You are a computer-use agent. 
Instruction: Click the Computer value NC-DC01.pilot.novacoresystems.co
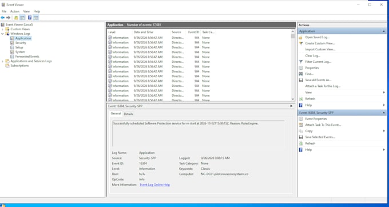click(224, 174)
